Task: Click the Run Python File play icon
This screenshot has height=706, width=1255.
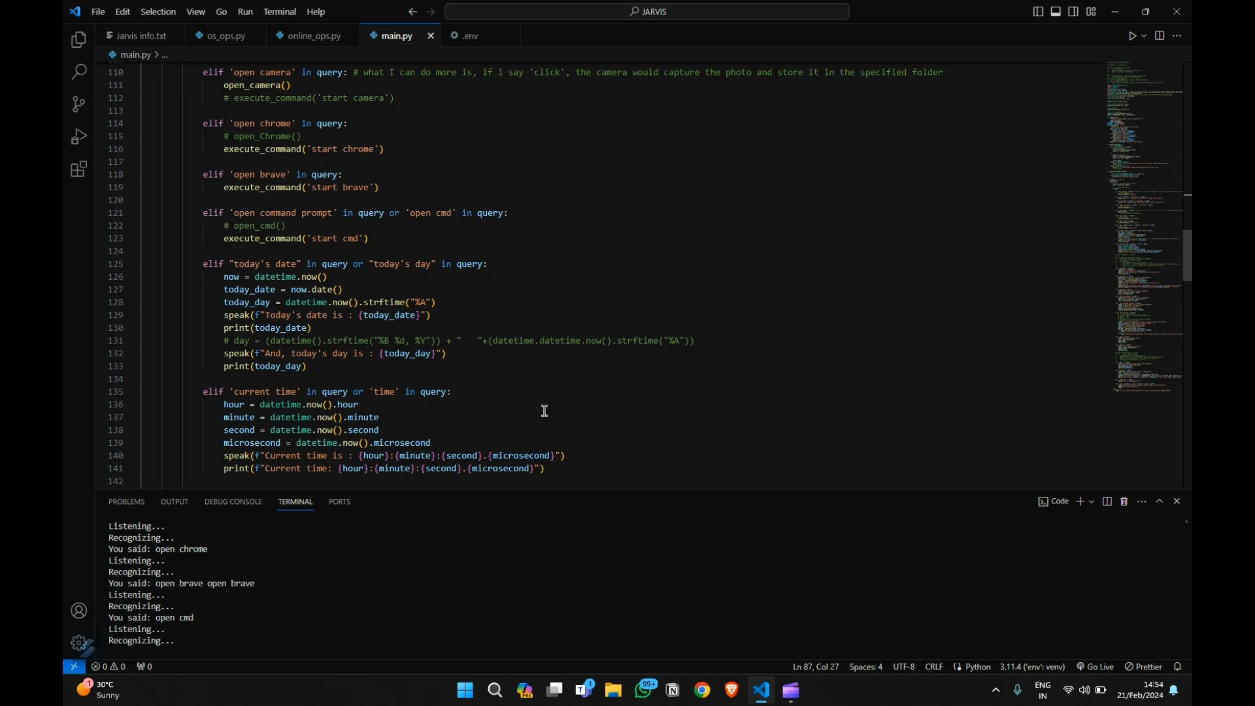Action: (1132, 36)
